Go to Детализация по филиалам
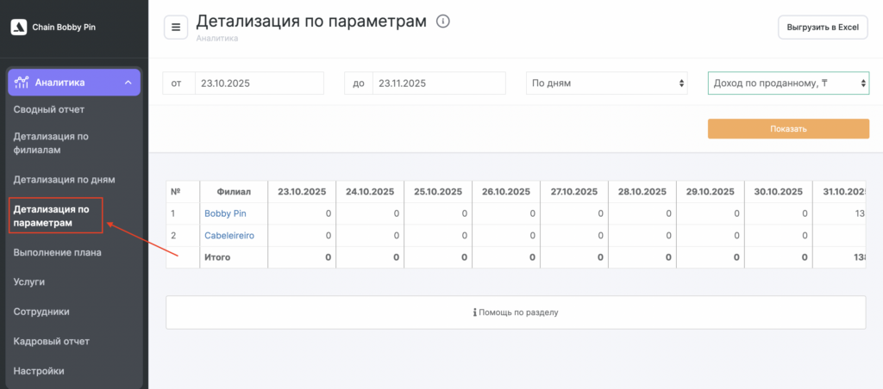Image resolution: width=883 pixels, height=389 pixels. 51,143
